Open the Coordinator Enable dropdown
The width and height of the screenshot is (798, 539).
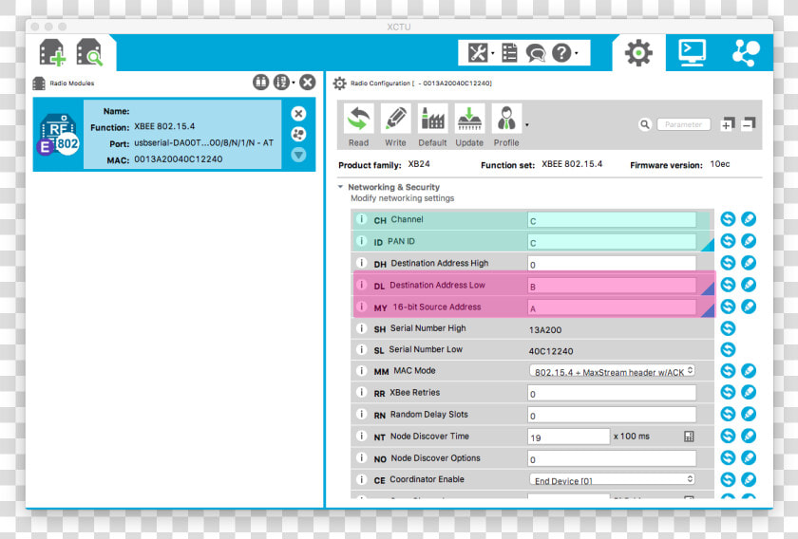(x=612, y=480)
